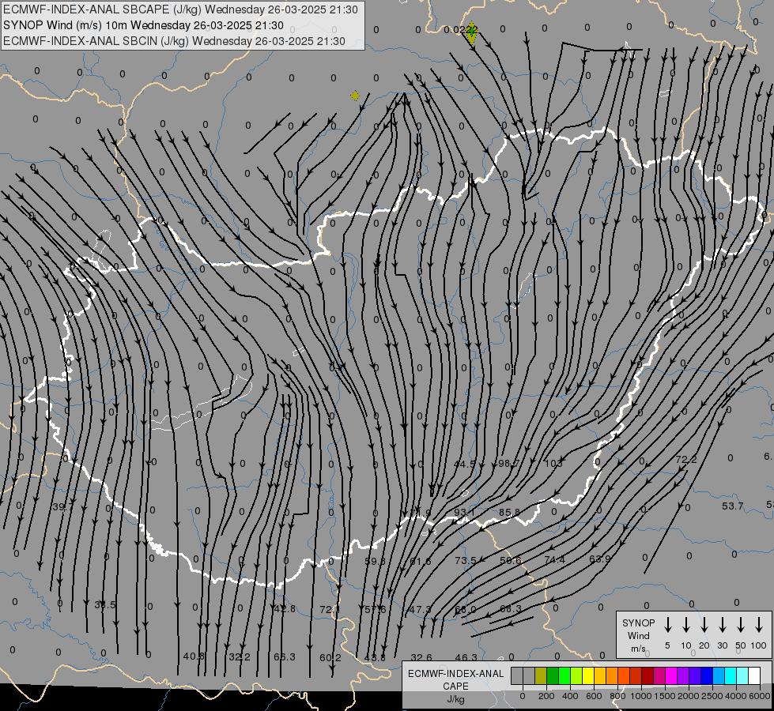
Task: Click the 6000 tick label in CAPE legend
Action: coord(760,696)
